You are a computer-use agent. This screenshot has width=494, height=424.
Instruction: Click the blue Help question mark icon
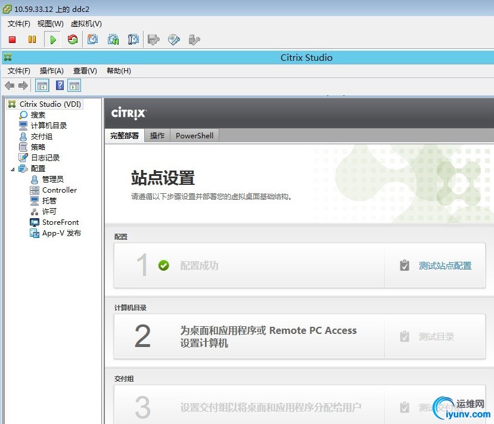coord(60,85)
